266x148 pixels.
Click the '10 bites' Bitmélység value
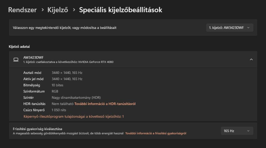tap(58, 85)
